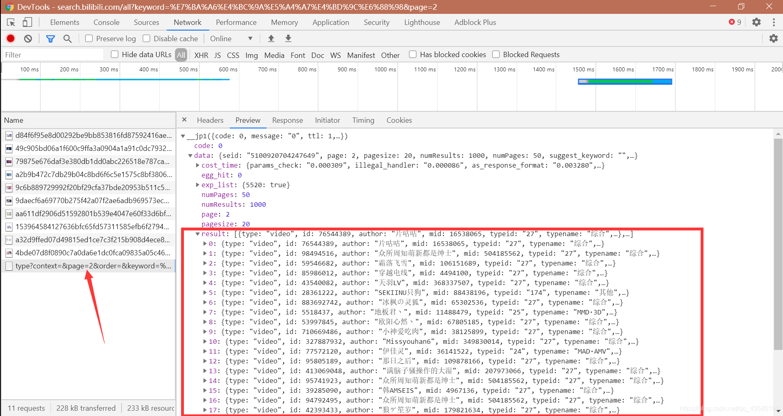Collapse the data object node
Viewport: 783px width, 416px height.
(190, 156)
